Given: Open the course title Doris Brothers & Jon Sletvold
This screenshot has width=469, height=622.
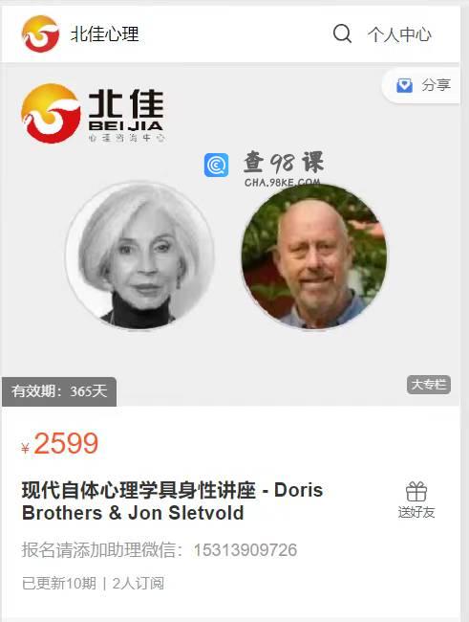Looking at the screenshot, I should coord(172,501).
